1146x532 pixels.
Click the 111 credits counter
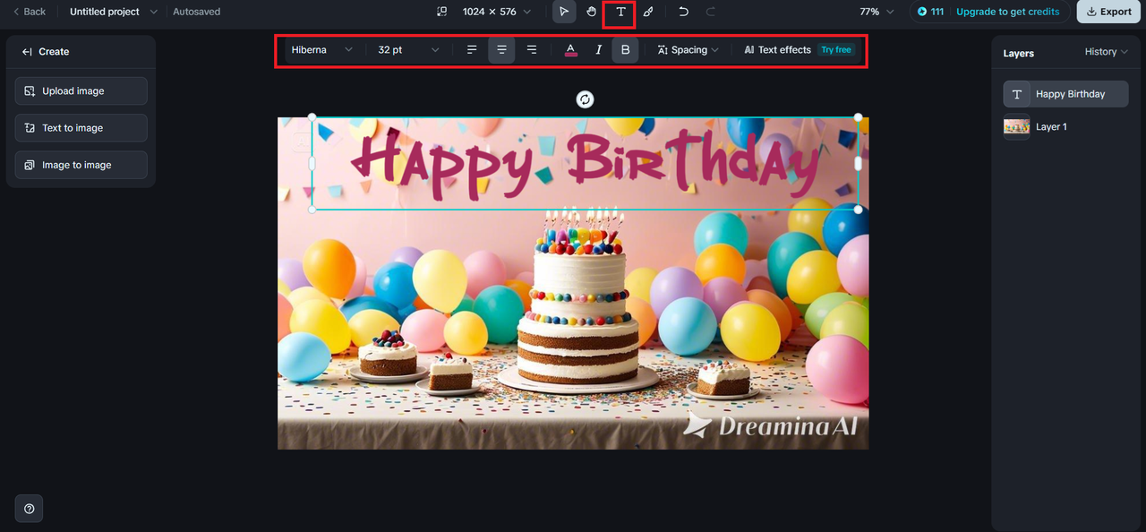[930, 12]
